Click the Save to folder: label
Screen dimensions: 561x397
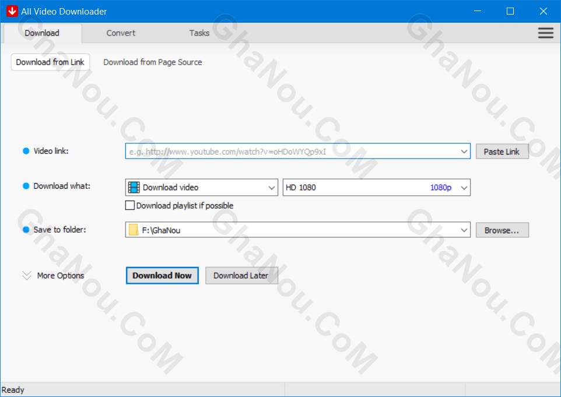pos(59,230)
